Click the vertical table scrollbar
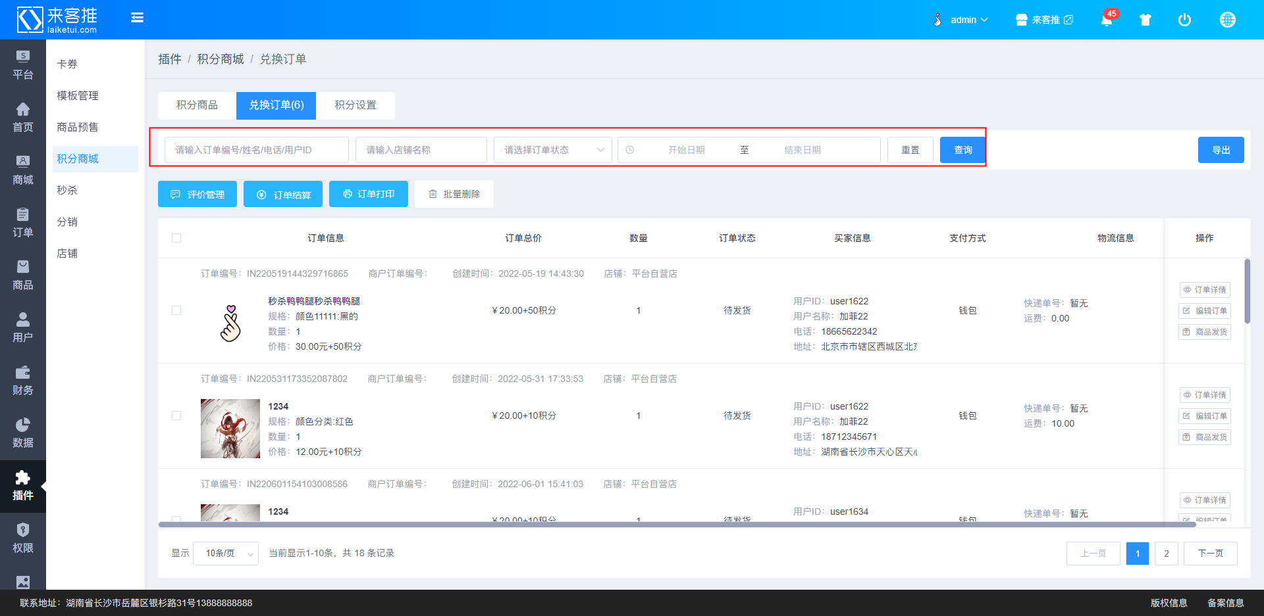The image size is (1264, 616). pos(1247,291)
